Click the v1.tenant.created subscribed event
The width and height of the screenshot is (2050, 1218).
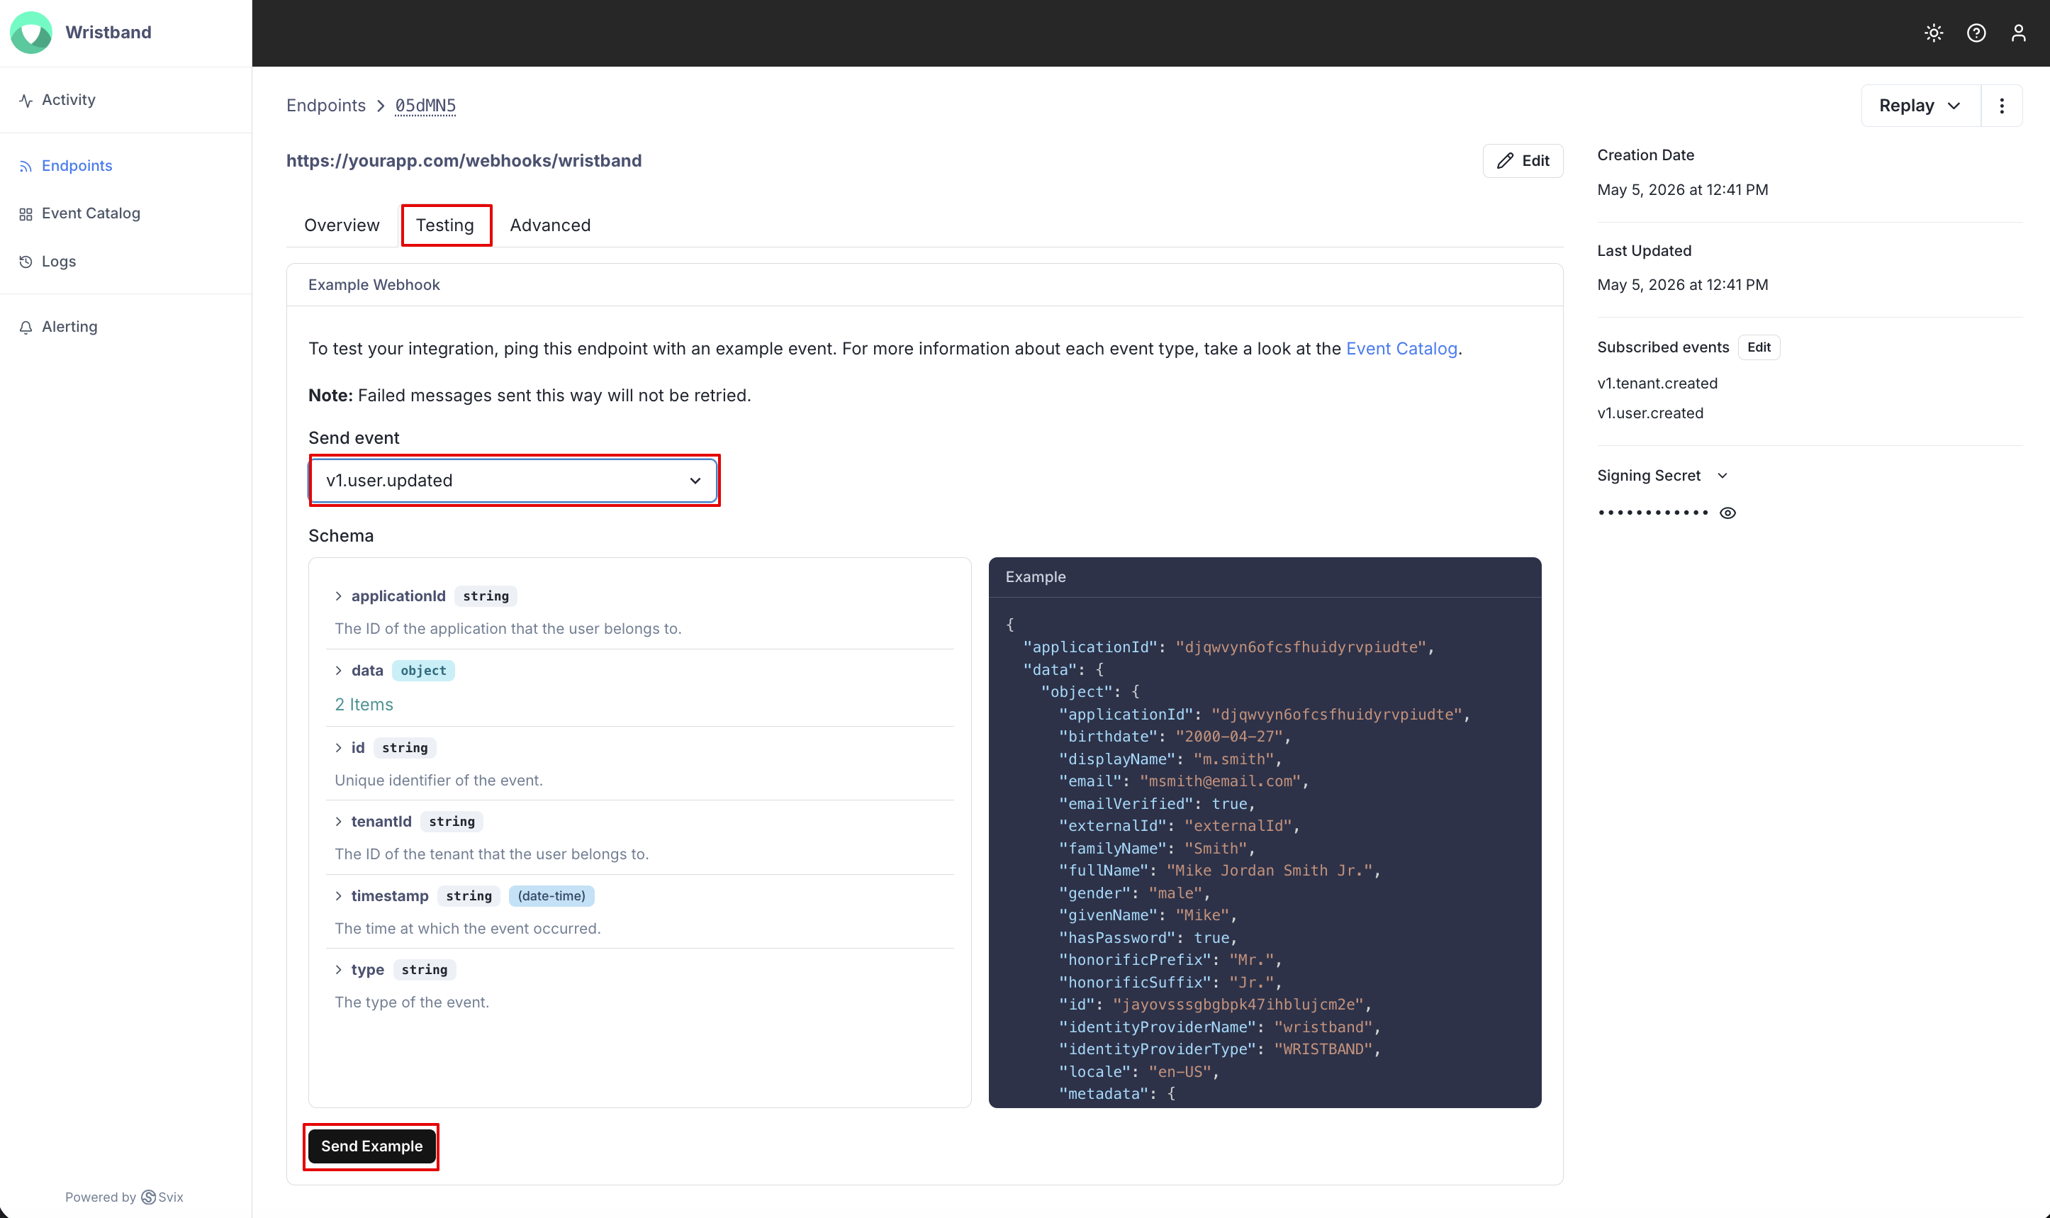(x=1657, y=384)
